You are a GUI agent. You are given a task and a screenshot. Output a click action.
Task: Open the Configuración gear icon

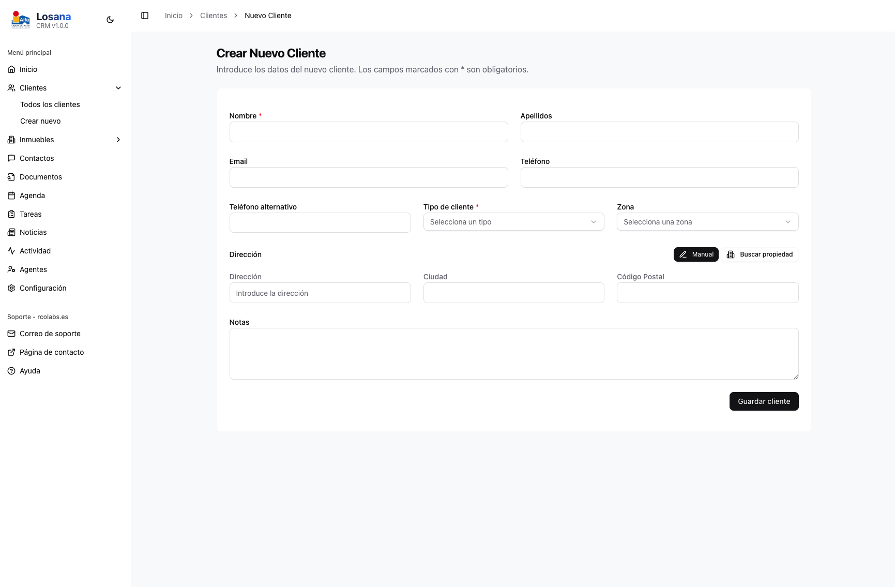coord(11,288)
